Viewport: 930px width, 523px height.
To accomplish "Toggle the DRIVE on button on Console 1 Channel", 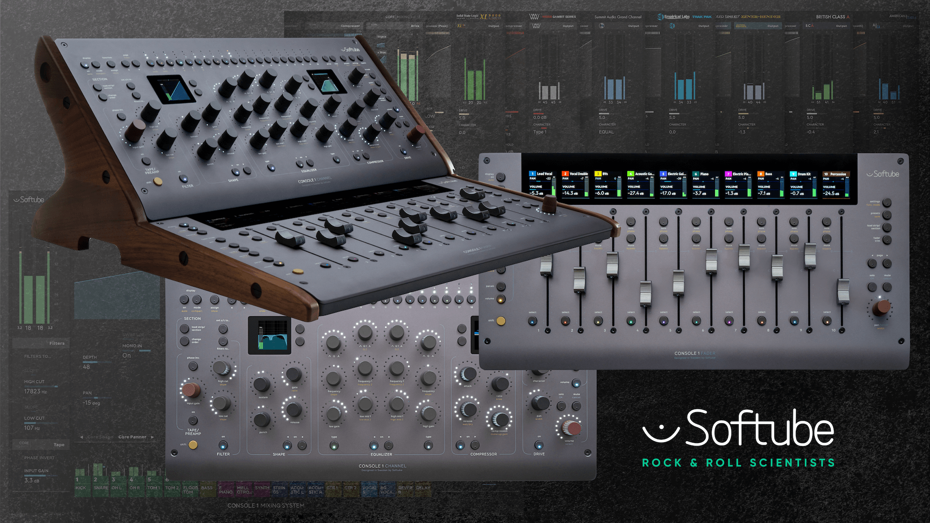I will click(x=539, y=445).
